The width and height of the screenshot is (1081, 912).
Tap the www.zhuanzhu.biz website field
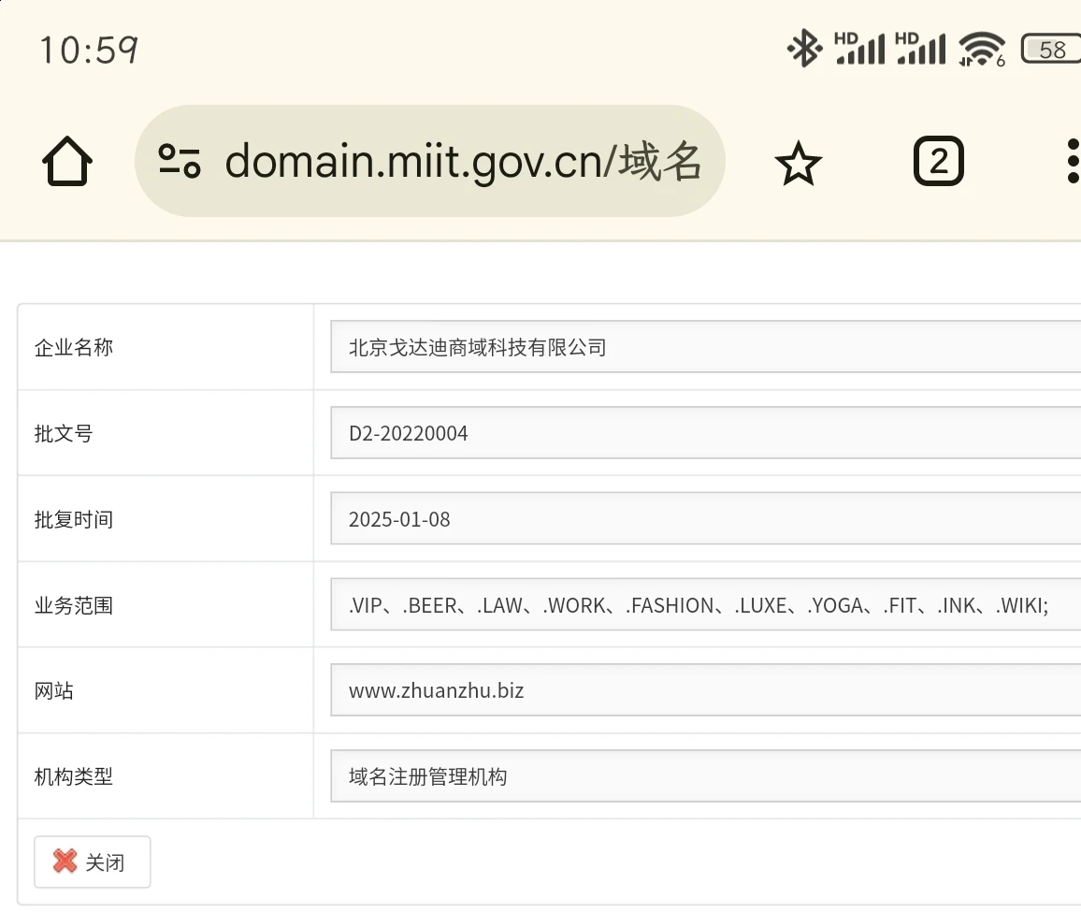(705, 691)
